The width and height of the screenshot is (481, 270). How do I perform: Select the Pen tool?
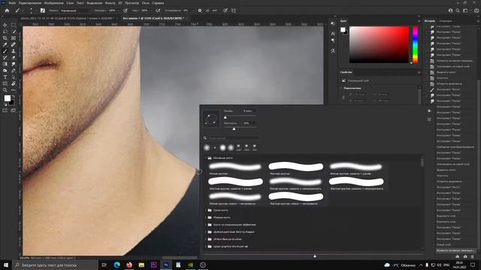[x=14, y=70]
